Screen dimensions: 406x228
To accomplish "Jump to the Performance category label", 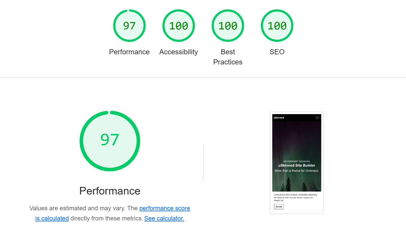I will (129, 52).
